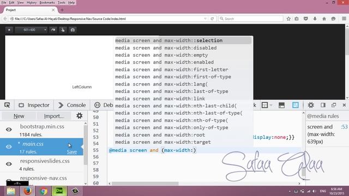The image size is (349, 196).
Task: Take a screenshot of the viewport
Action: (x=73, y=30)
